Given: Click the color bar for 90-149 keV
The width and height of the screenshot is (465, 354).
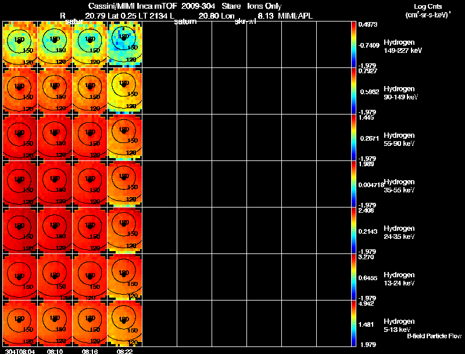Looking at the screenshot, I should (353, 91).
